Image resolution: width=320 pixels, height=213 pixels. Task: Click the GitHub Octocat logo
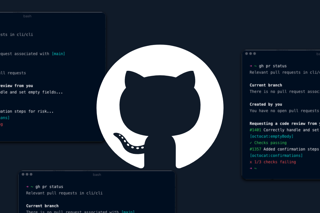point(160,107)
